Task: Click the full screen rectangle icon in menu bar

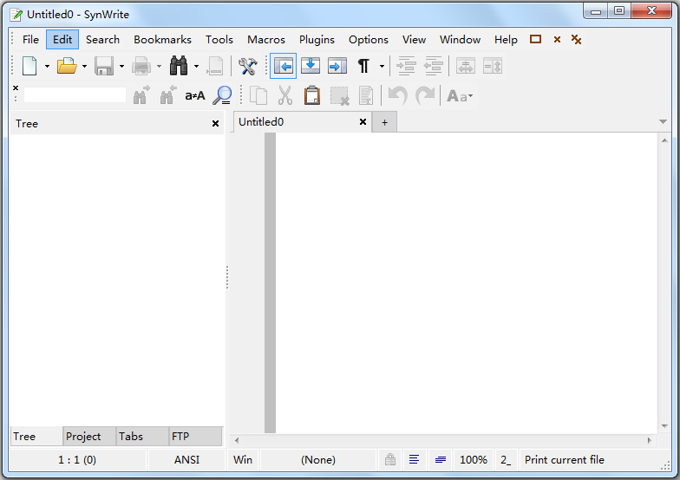Action: point(536,40)
